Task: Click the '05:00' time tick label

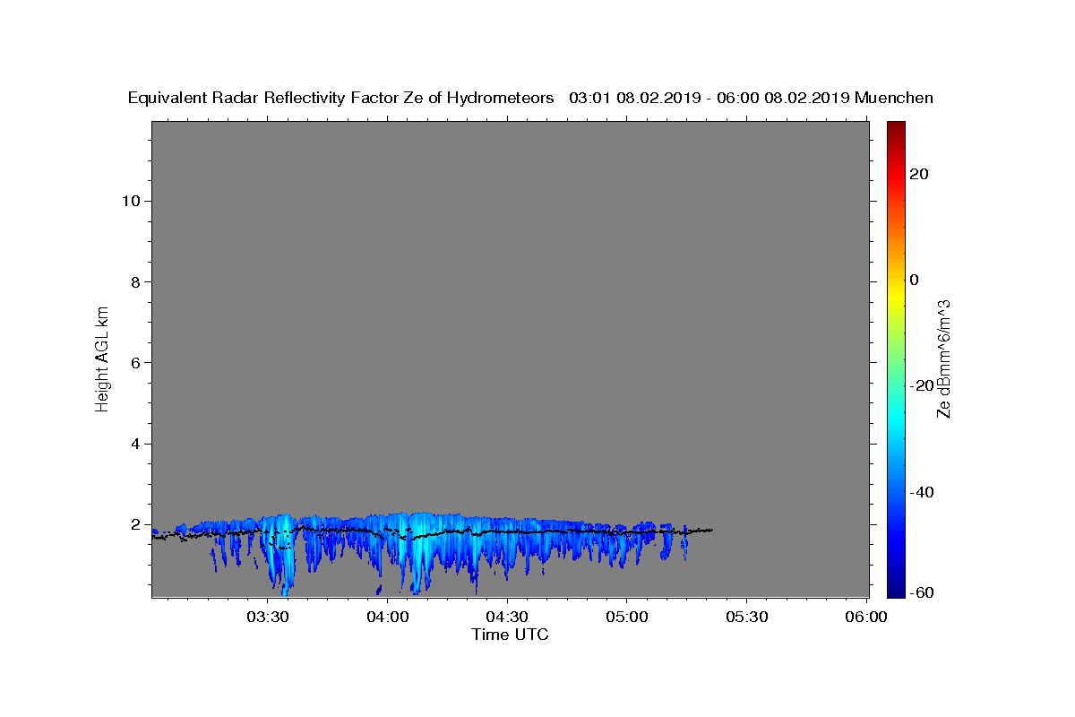Action: pos(627,618)
